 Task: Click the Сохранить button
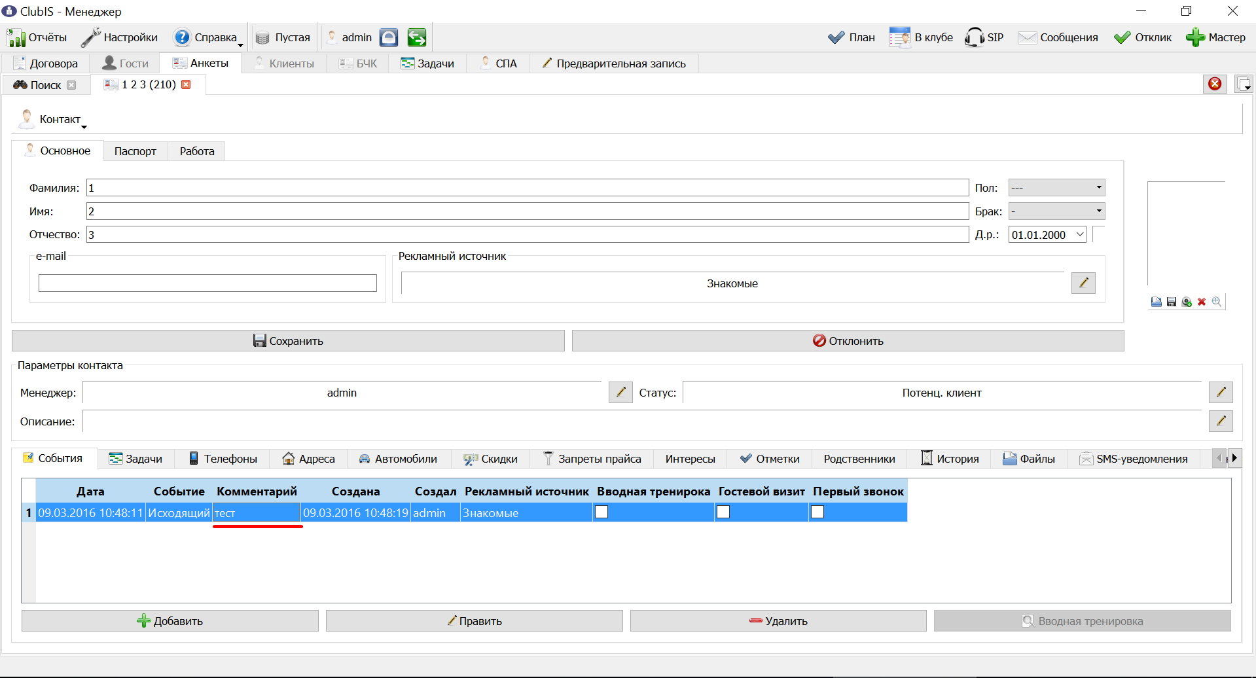coord(288,340)
